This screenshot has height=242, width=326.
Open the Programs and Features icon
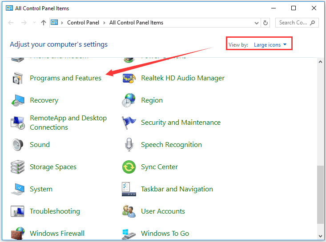17,78
